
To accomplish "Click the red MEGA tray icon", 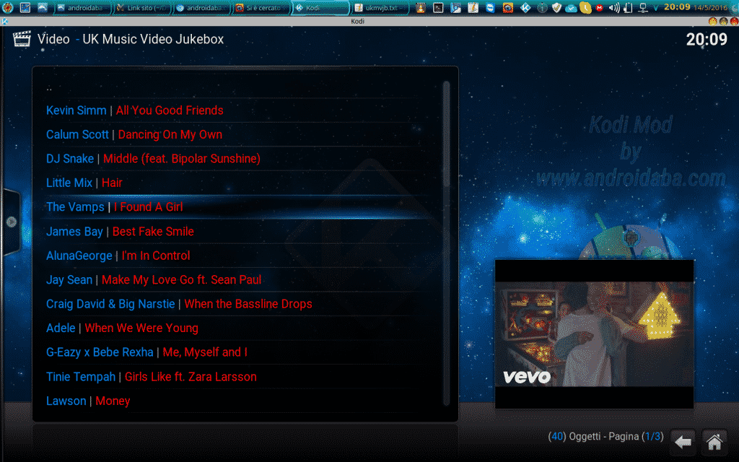I will (600, 8).
